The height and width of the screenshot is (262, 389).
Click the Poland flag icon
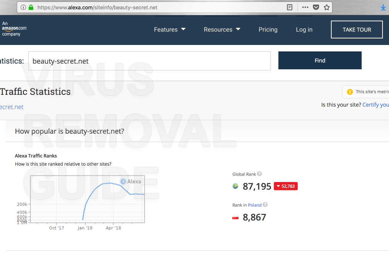(235, 217)
